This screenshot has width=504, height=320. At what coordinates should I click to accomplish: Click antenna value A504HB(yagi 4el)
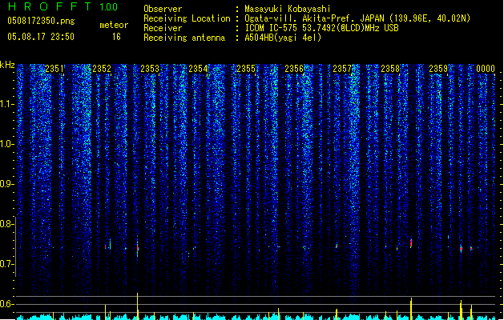(283, 38)
